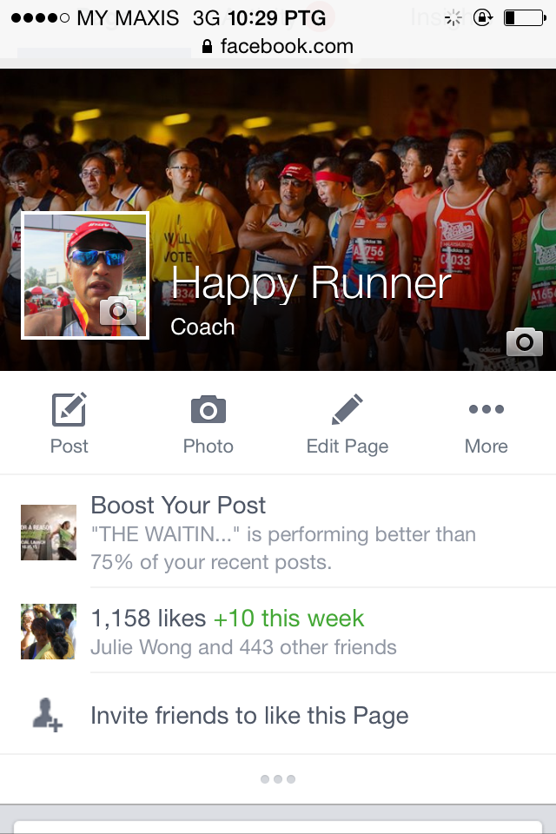Tap camera icon on profile picture

click(x=118, y=311)
